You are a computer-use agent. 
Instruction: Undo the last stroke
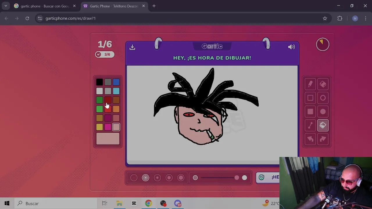click(x=310, y=139)
